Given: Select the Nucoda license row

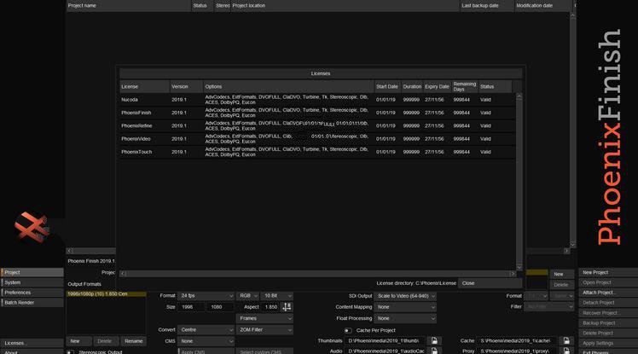Looking at the screenshot, I should [317, 100].
